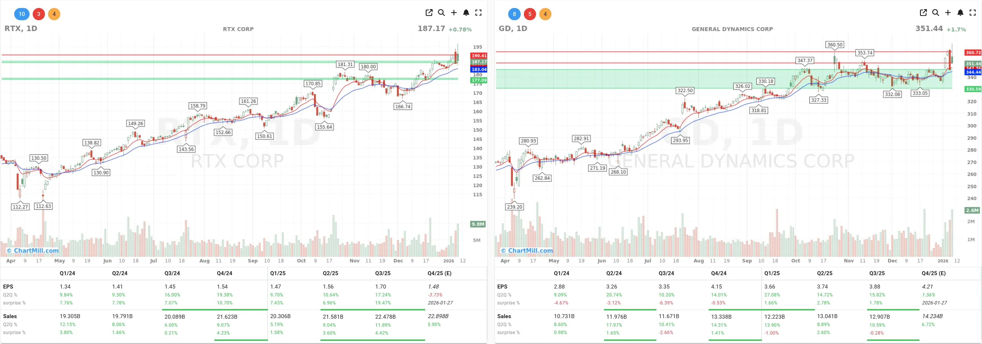Click the blue 10 rating badge on RTX

click(22, 14)
